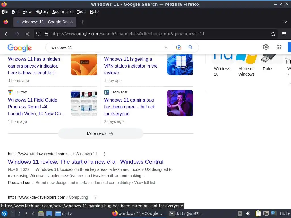Open a new tab with the plus button
291x218 pixels.
(x=82, y=22)
